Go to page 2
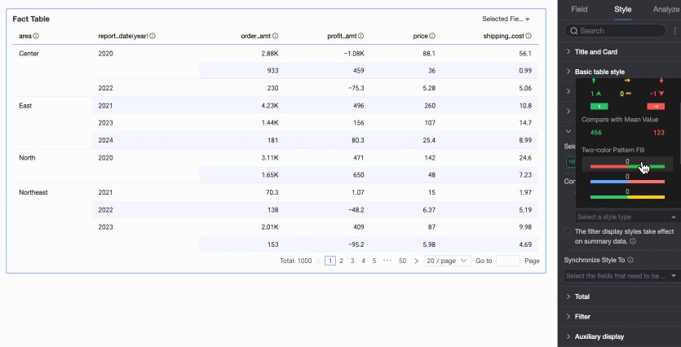 pos(342,261)
